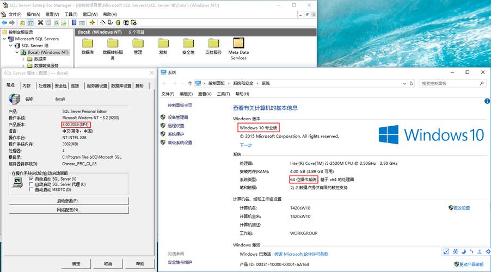The height and width of the screenshot is (272, 491).
Task: Open 文件(F) menu in Enterprise Manager
Action: point(15,14)
